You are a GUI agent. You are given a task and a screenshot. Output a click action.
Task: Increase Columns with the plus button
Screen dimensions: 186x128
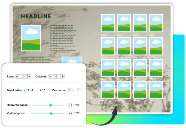(x=62, y=76)
